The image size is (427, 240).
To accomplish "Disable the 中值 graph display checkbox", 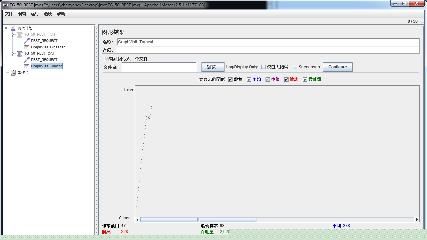I will (x=268, y=79).
